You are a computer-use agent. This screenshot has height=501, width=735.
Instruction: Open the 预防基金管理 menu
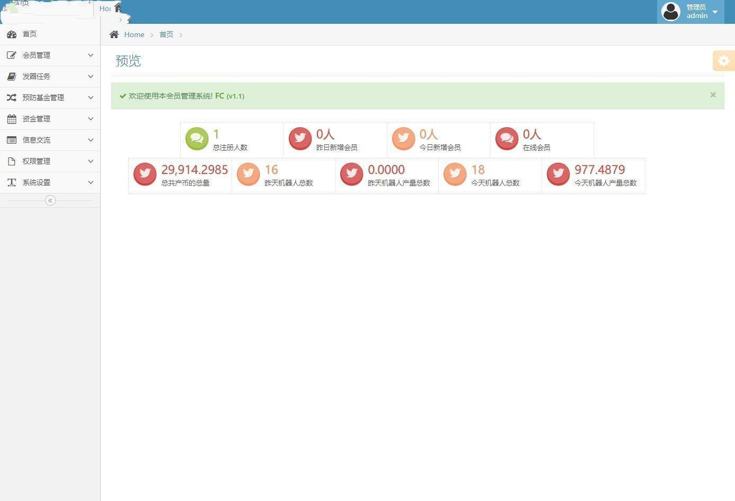50,98
